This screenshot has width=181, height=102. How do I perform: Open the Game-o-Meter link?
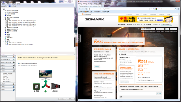click(99, 82)
